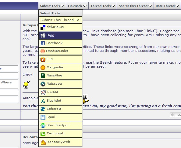Click the 'Enjoy!' text in post

pyautogui.click(x=28, y=75)
